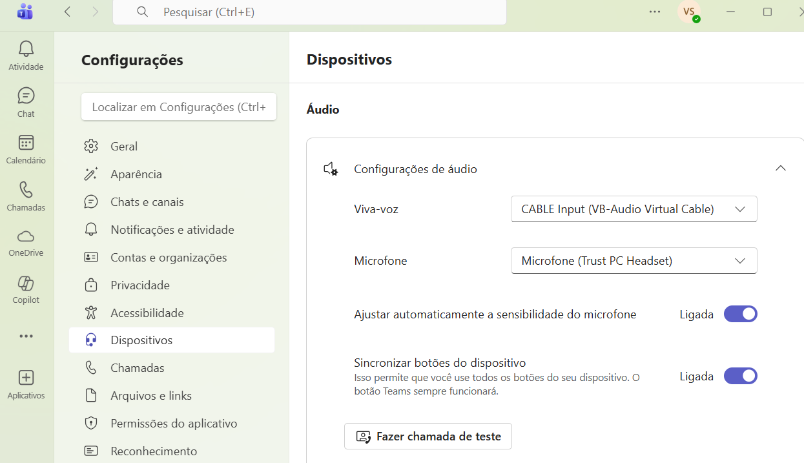Click the Dispositivos page heading
This screenshot has height=463, width=804.
pyautogui.click(x=349, y=59)
